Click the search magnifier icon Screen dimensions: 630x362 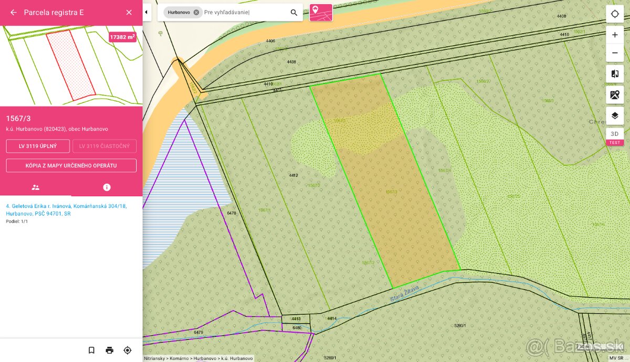pos(294,13)
